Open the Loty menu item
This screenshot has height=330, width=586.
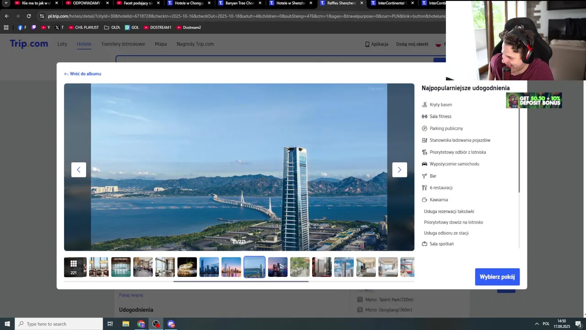click(62, 44)
